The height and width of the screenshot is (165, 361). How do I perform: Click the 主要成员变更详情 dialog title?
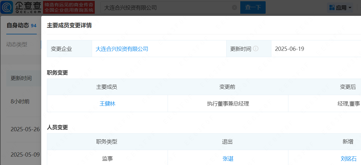pyautogui.click(x=69, y=25)
